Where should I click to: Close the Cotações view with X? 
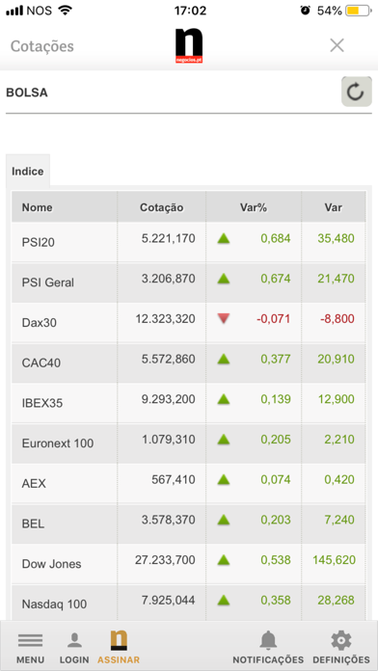coord(337,45)
